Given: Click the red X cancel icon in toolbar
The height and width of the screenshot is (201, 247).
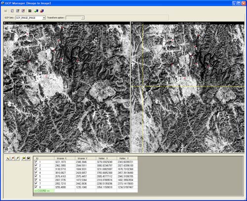Looking at the screenshot, I should 42,11.
